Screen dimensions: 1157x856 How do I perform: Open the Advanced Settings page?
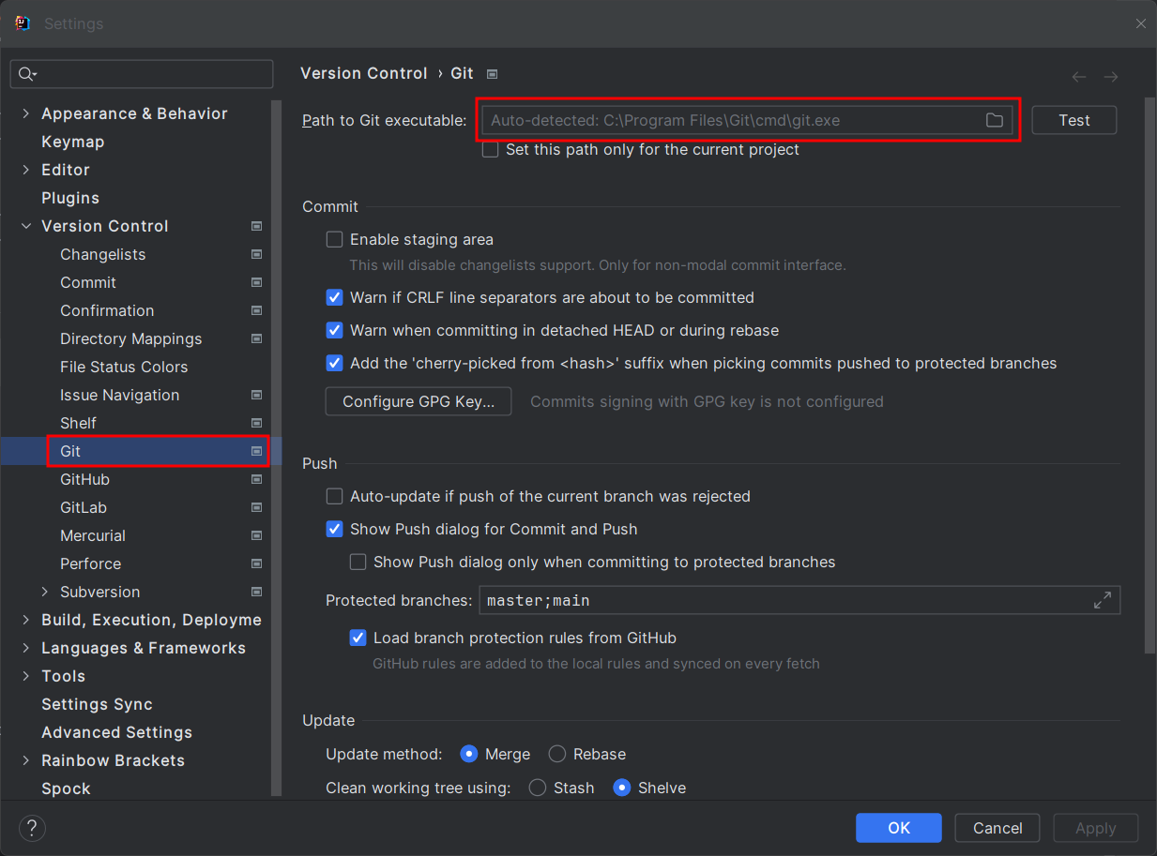[116, 732]
